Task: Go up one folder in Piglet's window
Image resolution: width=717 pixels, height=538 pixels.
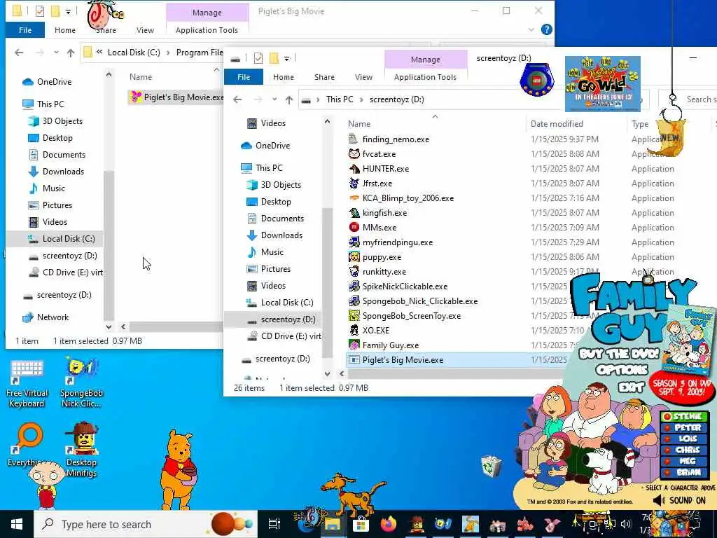Action: (71, 53)
